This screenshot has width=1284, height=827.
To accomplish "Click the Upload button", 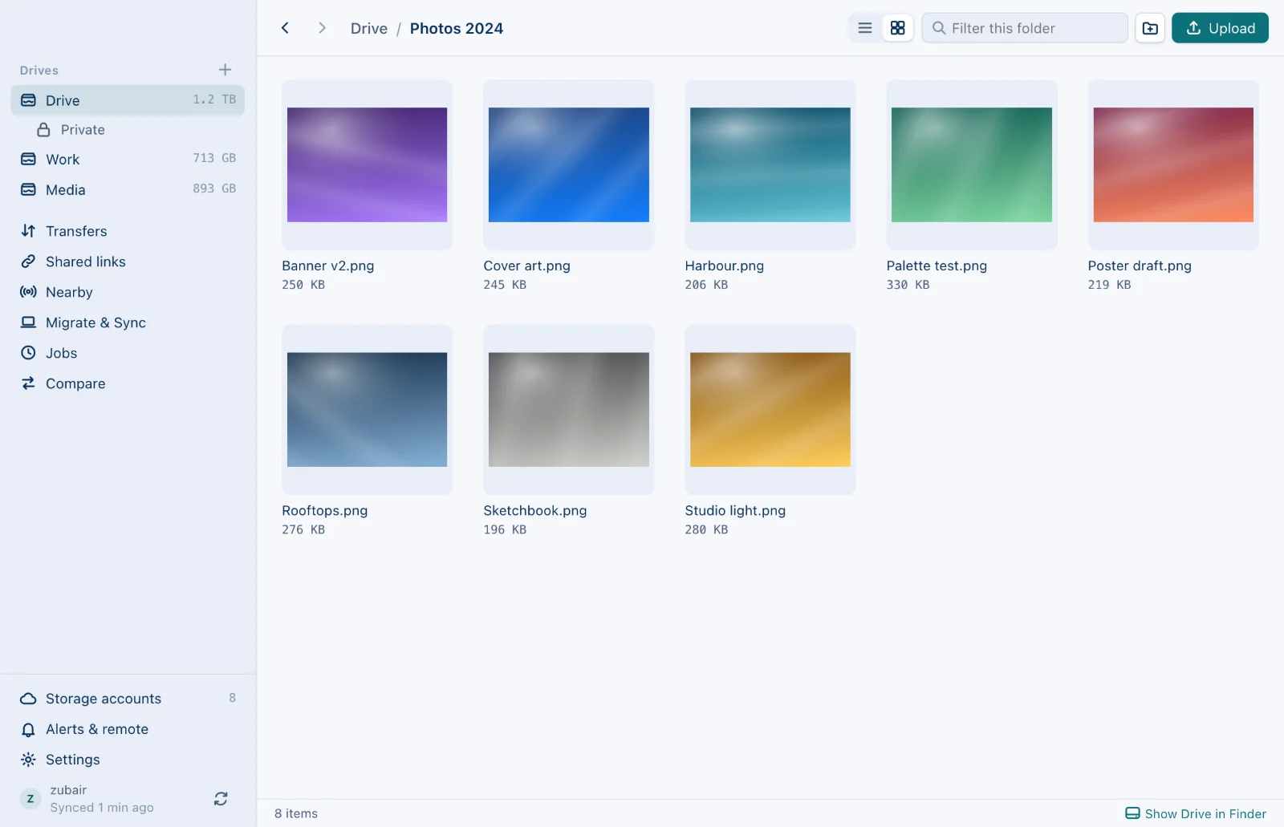I will 1220,28.
